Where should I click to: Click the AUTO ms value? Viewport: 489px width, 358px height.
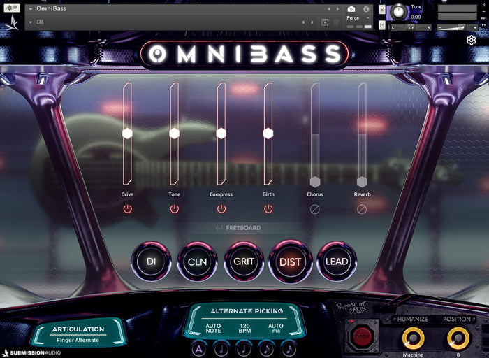pyautogui.click(x=276, y=328)
